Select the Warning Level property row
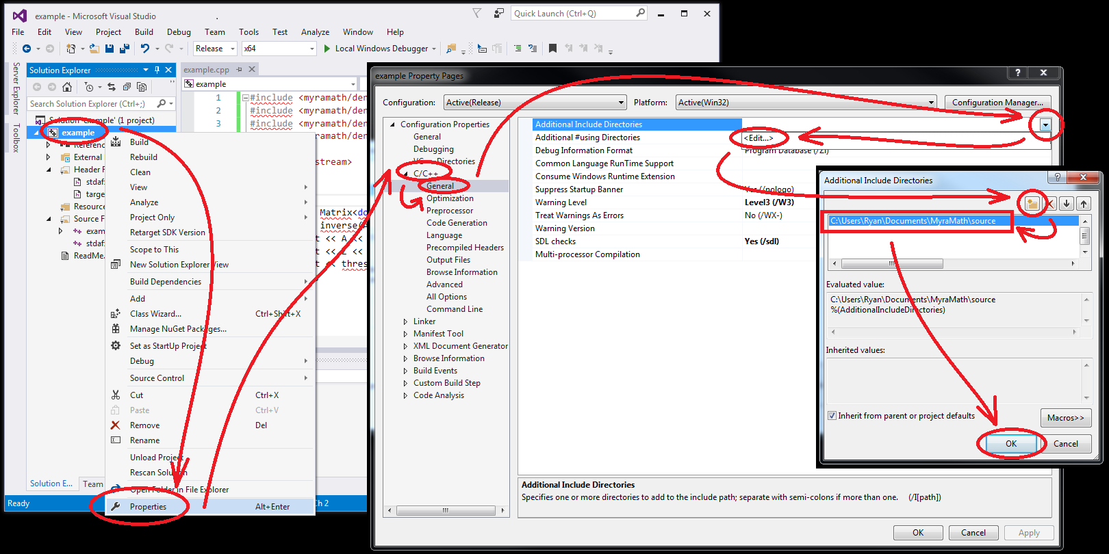 click(x=791, y=202)
